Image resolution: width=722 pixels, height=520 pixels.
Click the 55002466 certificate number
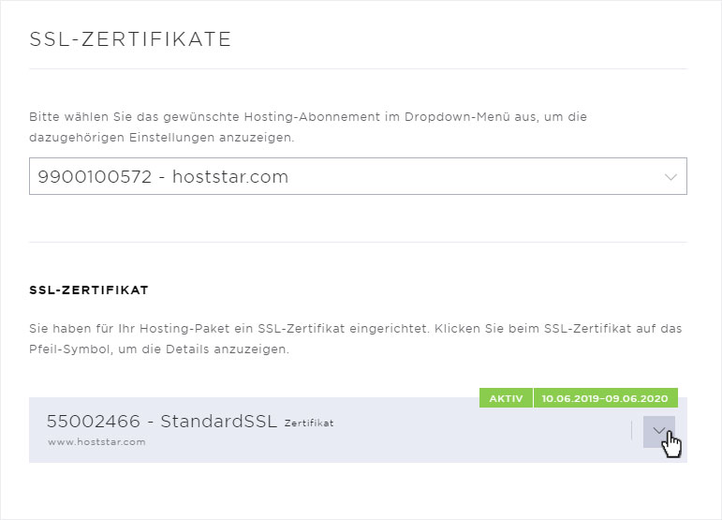(93, 422)
